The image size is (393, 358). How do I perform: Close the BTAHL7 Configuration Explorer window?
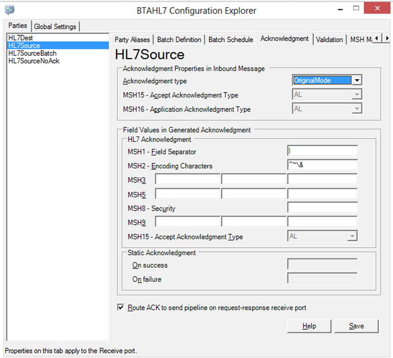tap(377, 8)
